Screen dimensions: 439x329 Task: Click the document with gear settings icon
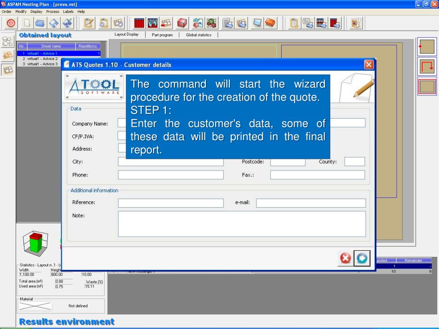point(104,23)
